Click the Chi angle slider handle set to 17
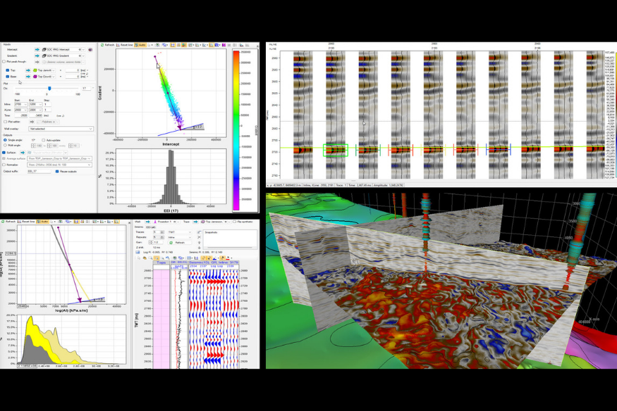 pyautogui.click(x=49, y=89)
